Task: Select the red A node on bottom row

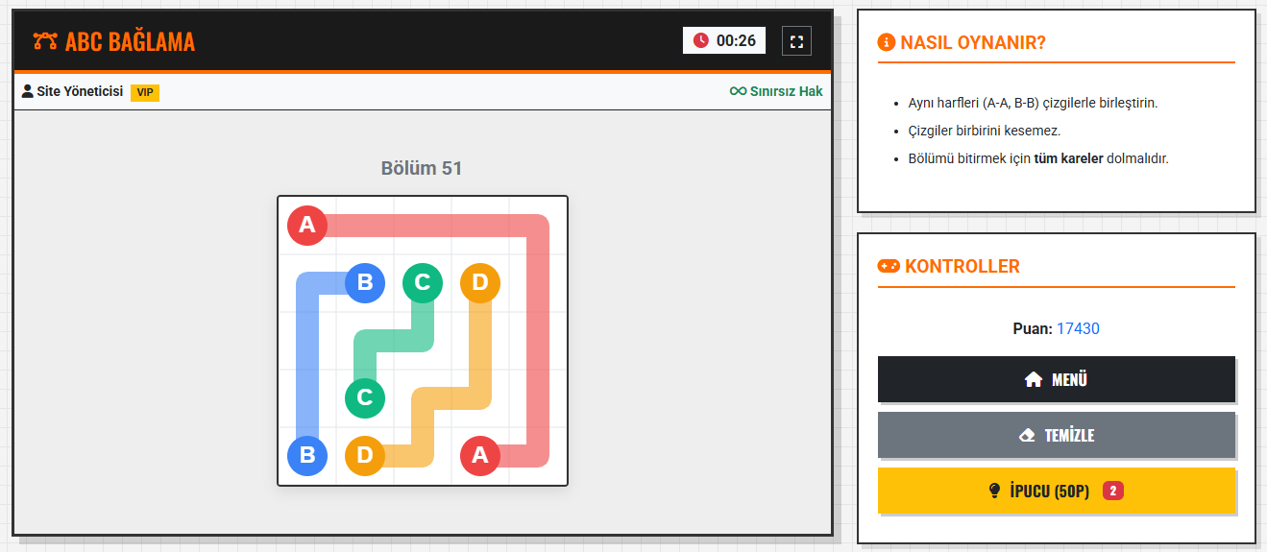Action: [480, 456]
